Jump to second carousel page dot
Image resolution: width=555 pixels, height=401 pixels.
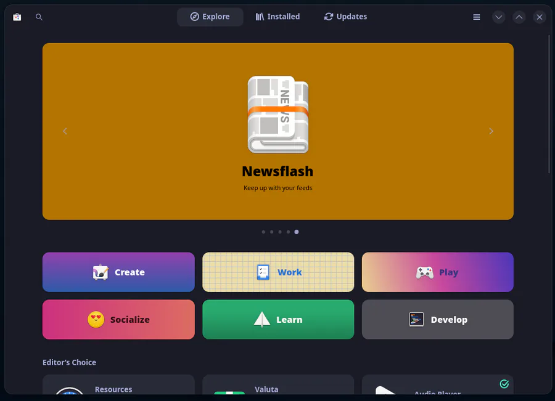(x=271, y=232)
